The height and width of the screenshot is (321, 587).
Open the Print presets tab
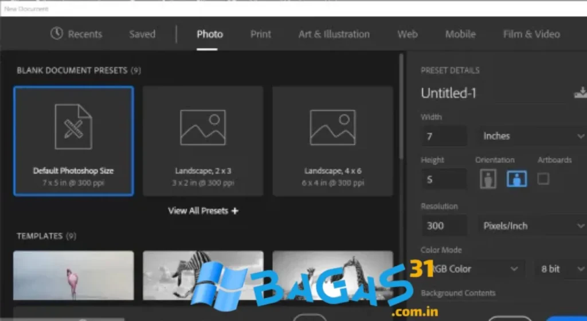(261, 34)
